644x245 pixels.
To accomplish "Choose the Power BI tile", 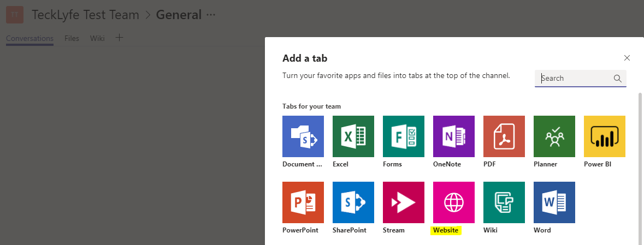I will click(x=604, y=136).
